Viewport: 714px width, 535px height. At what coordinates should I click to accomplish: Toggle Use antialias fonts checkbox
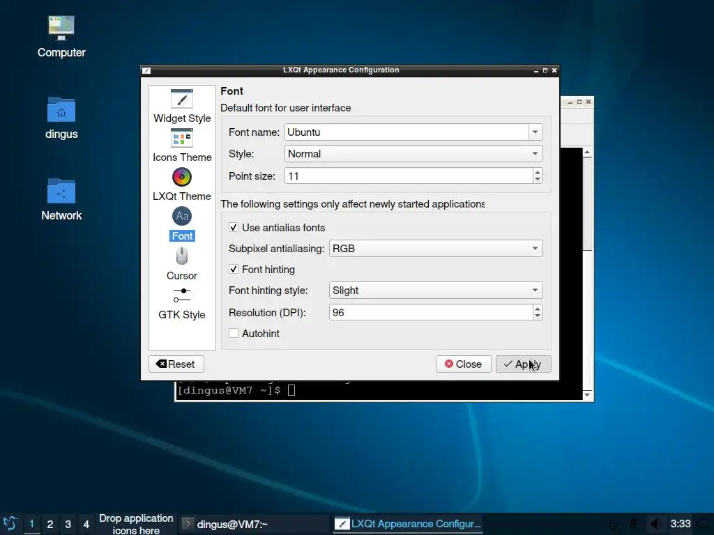pos(234,228)
